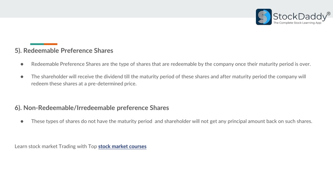Viewport: 333px width, 187px height.
Task: Click the StockDaddy spiral logo icon
Action: 264,17
